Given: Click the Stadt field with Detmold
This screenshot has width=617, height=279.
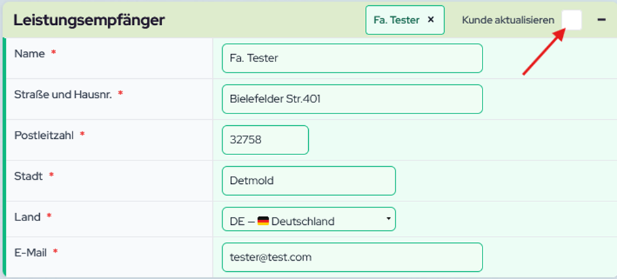Looking at the screenshot, I should 309,181.
